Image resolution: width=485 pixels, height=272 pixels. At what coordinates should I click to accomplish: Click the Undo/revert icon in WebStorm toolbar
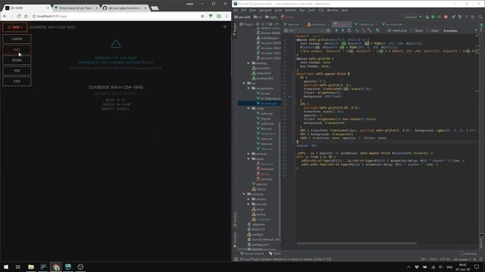click(473, 17)
